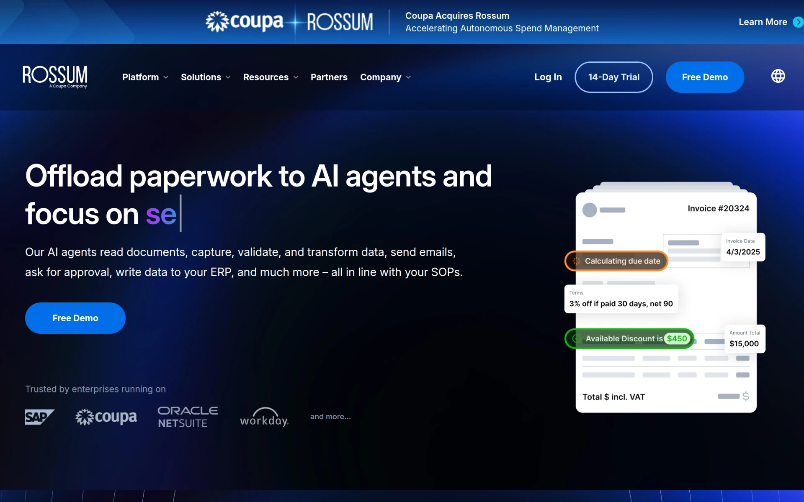Click Learn More in top banner
Image resolution: width=804 pixels, height=502 pixels.
point(763,22)
